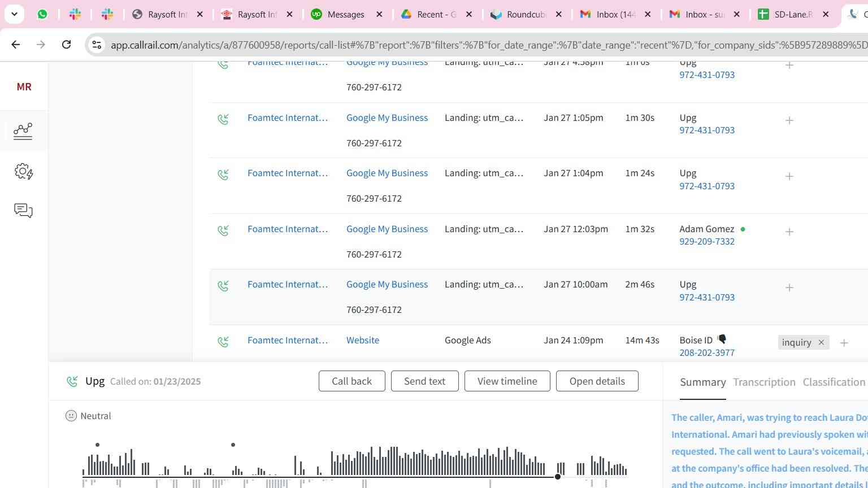Close the Roundcube browser tab
Screen dimensions: 868x488
pos(558,14)
